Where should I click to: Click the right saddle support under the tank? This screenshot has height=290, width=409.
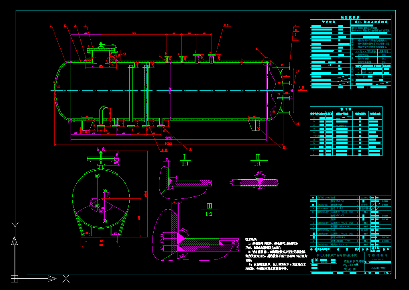coord(255,125)
